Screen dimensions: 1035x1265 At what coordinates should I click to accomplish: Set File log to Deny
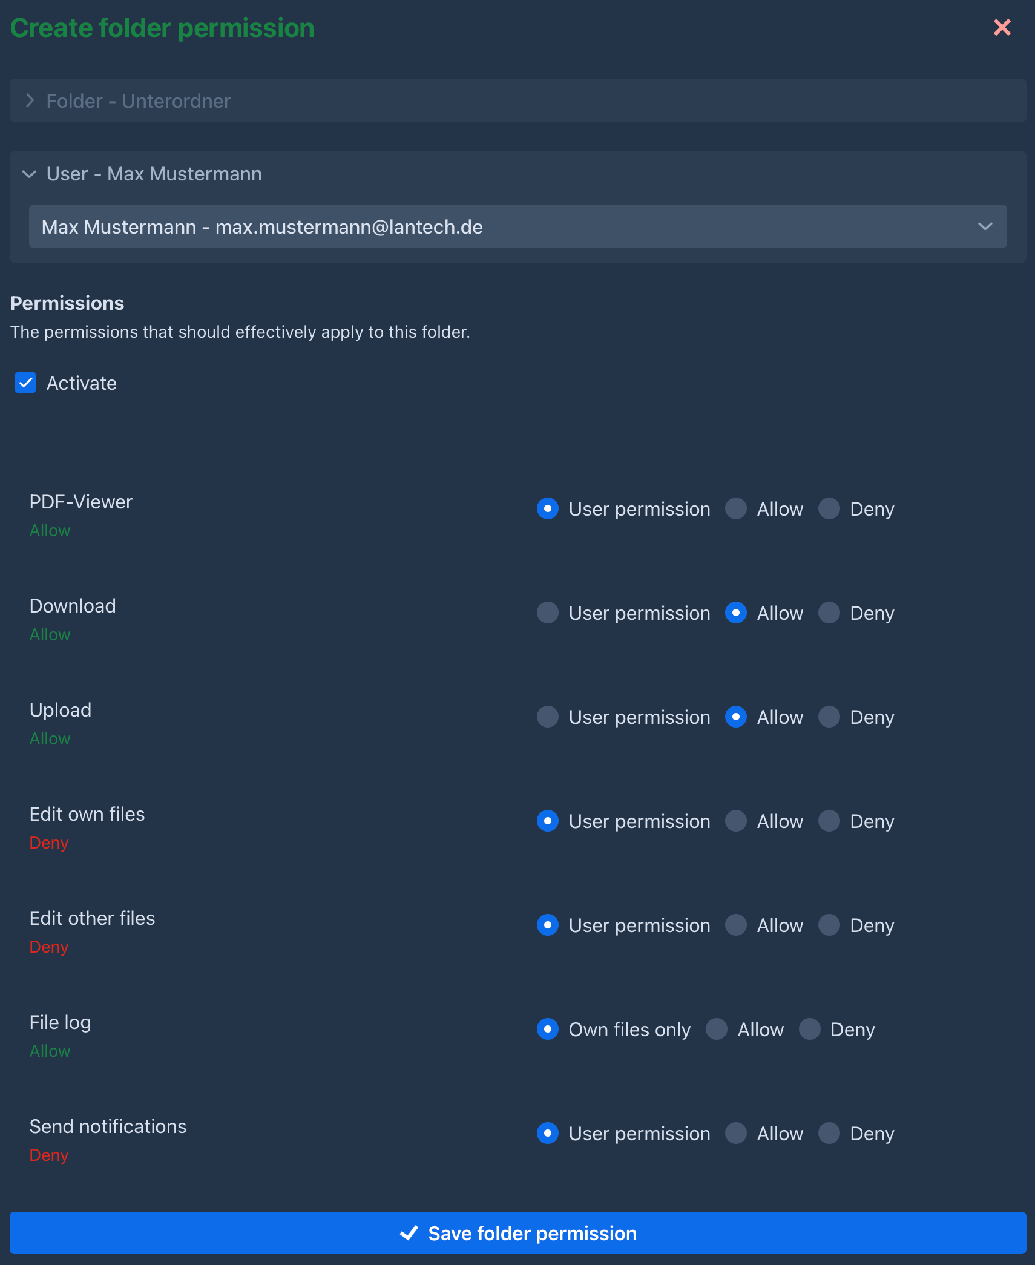click(810, 1029)
